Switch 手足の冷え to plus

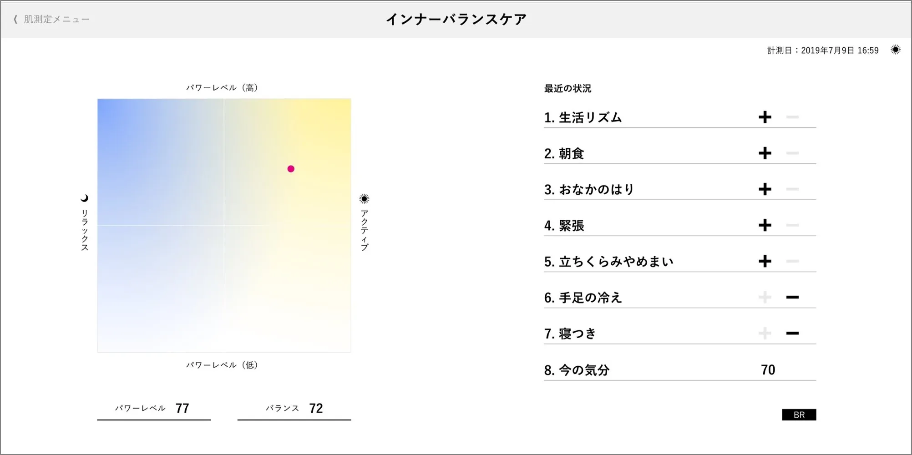point(765,297)
